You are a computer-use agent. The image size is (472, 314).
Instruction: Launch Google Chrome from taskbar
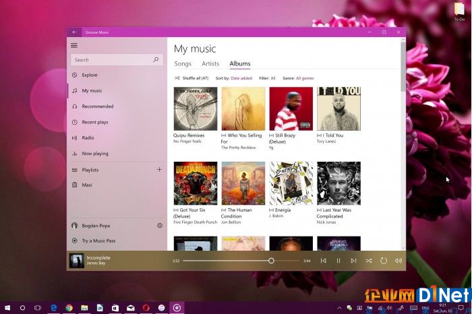69,308
